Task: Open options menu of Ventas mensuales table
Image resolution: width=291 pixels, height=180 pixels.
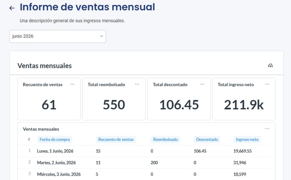Action: [x=267, y=129]
